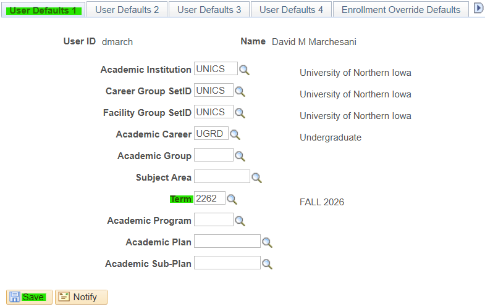Open lookup for Academic Program

[240, 221]
